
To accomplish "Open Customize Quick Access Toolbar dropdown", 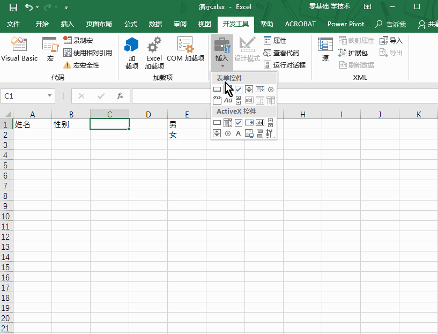I will 66,8.
